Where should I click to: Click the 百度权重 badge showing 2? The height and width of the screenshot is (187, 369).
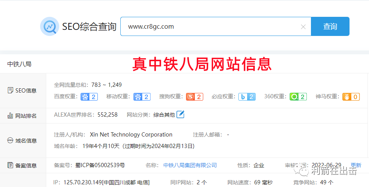point(89,97)
